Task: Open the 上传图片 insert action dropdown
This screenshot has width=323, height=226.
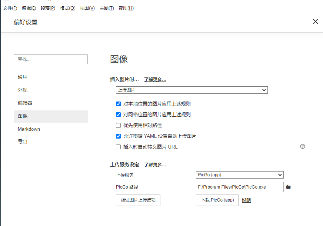Action: click(x=192, y=90)
